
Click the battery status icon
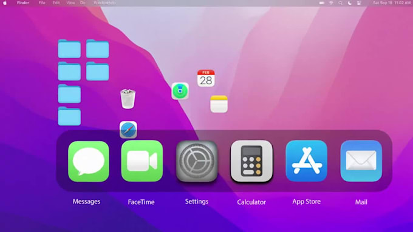(322, 3)
